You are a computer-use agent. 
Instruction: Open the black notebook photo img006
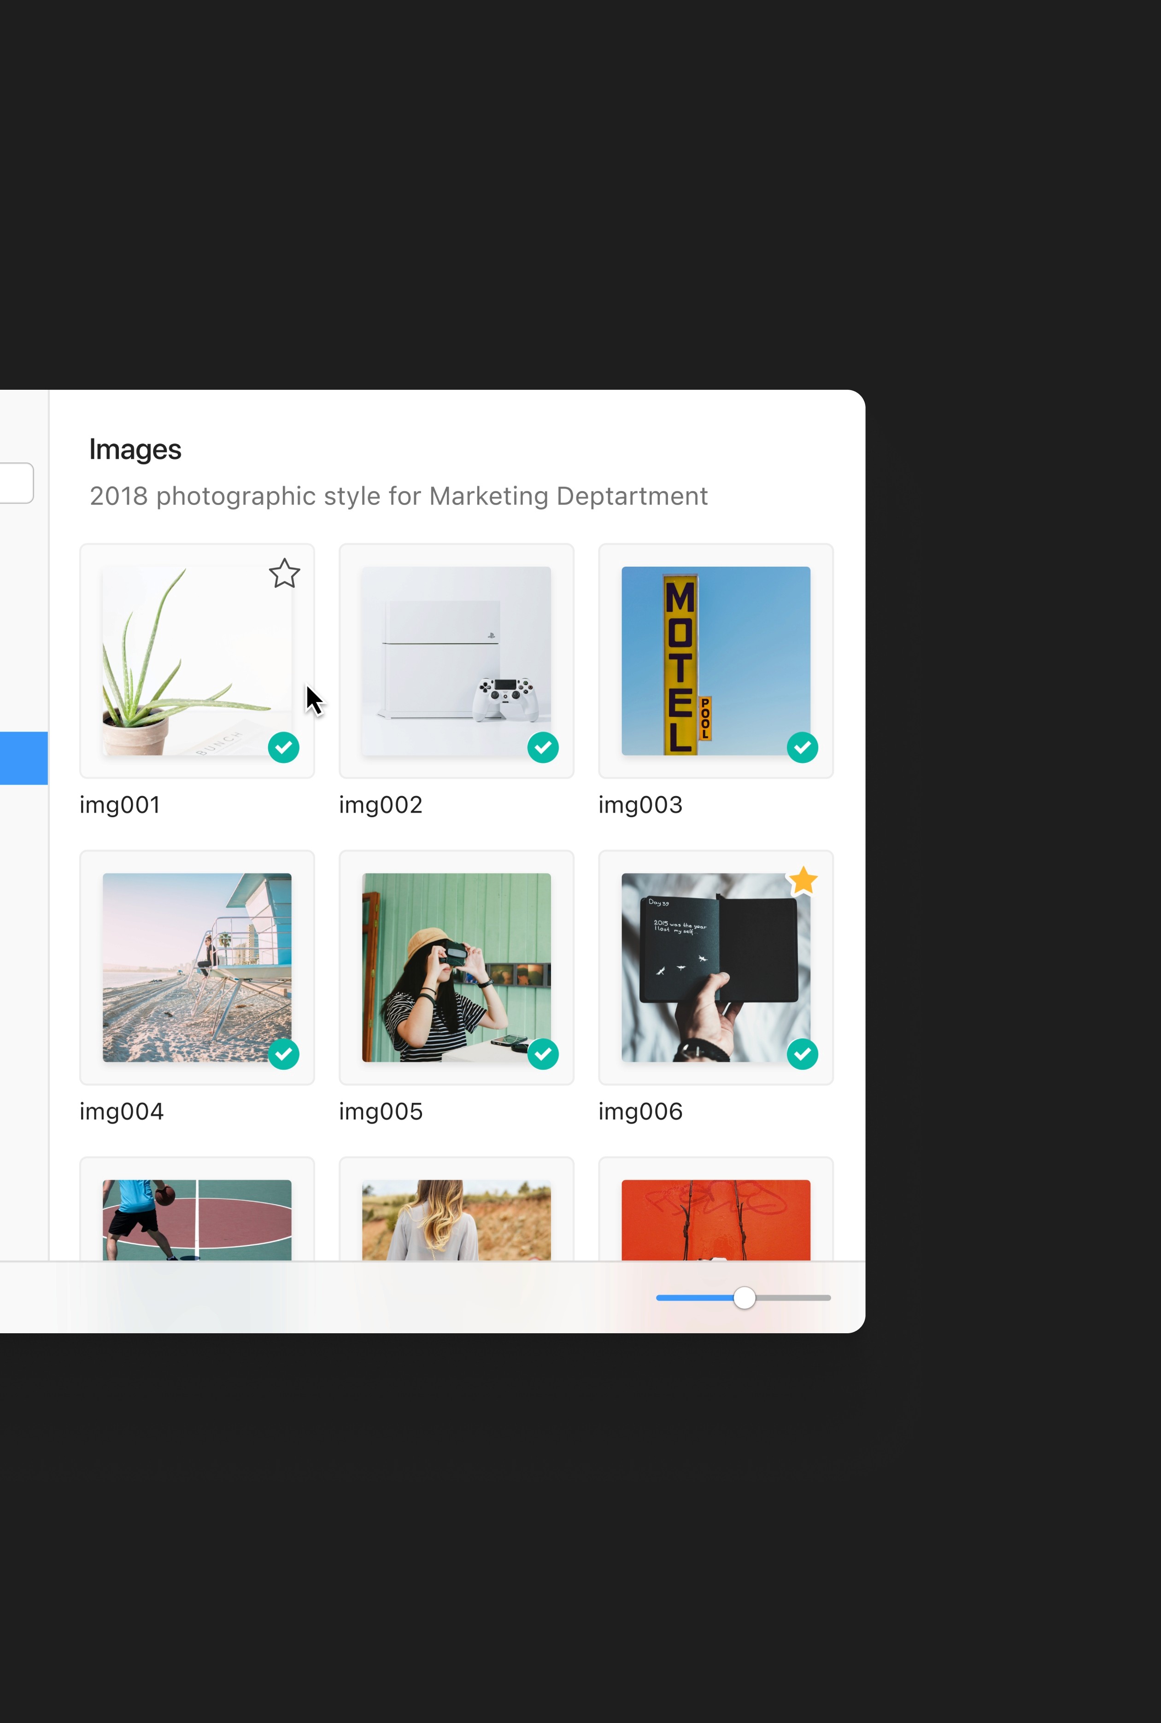(x=715, y=967)
